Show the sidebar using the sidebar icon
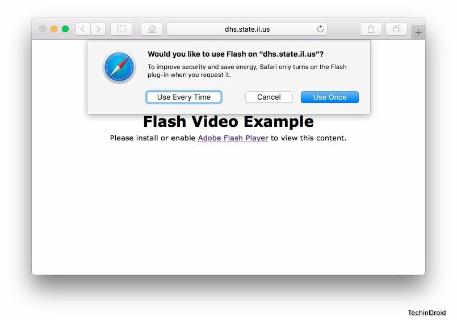This screenshot has width=457, height=320. 121,29
